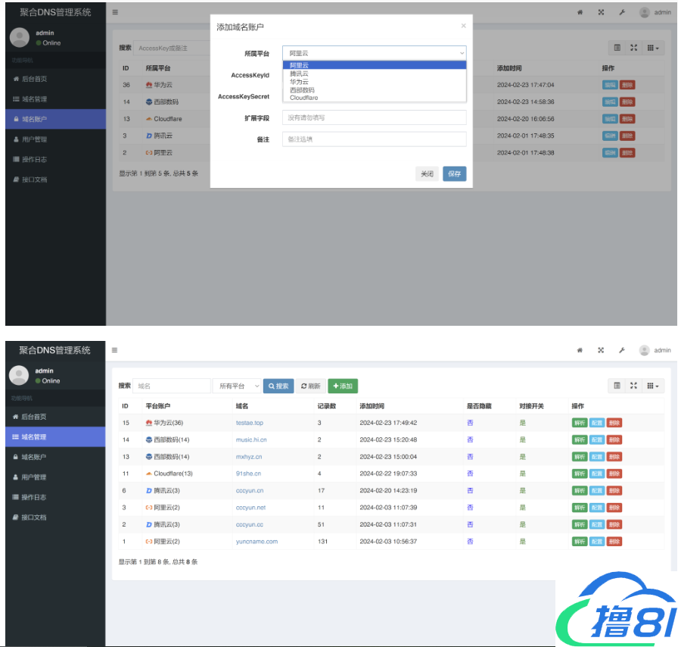Image resolution: width=678 pixels, height=647 pixels.
Task: Click 保存 in the add account dialog
Action: click(x=454, y=174)
